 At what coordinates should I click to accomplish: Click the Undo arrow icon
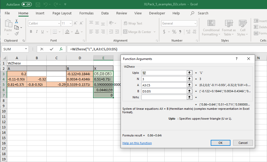point(45,5)
